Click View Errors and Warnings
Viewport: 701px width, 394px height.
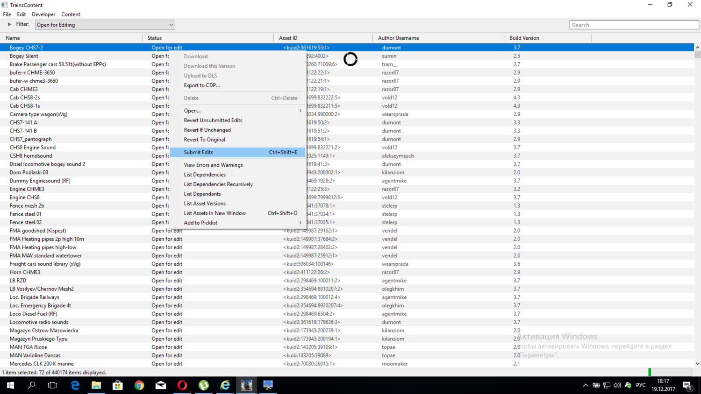[x=213, y=165]
